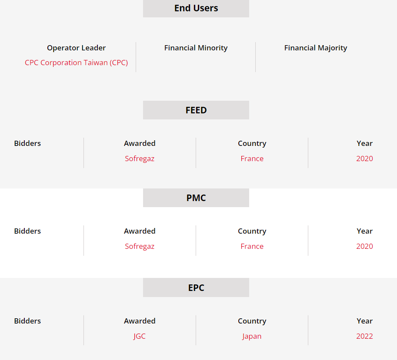Click the Financial Minority column heading
The height and width of the screenshot is (360, 397).
click(x=196, y=48)
